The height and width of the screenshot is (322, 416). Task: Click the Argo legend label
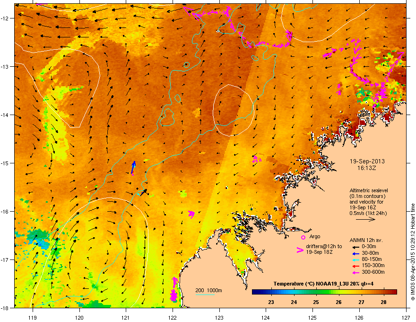coord(315,236)
